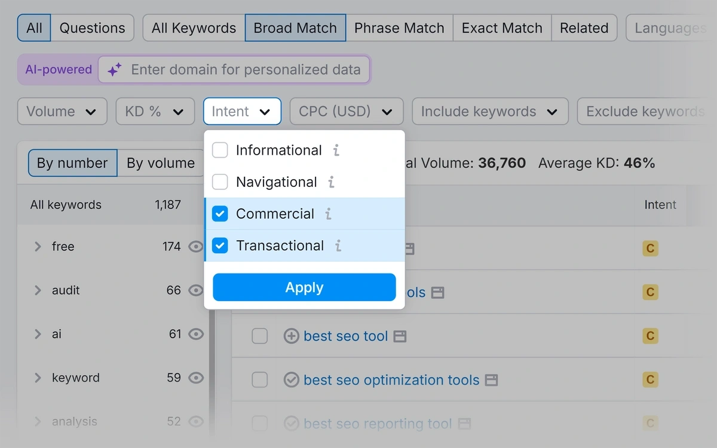Viewport: 717px width, 448px height.
Task: Click the plus icon beside best seo tool
Action: click(x=291, y=336)
